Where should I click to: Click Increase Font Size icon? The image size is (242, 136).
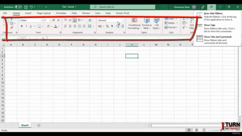[54, 20]
